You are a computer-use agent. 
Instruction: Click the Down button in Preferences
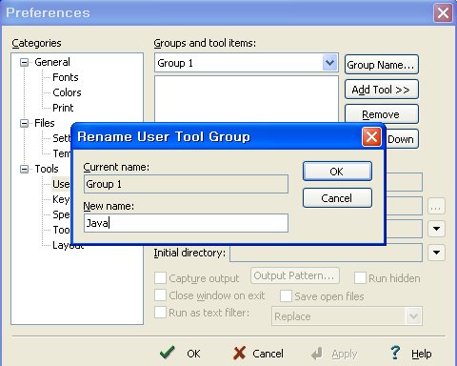point(402,139)
